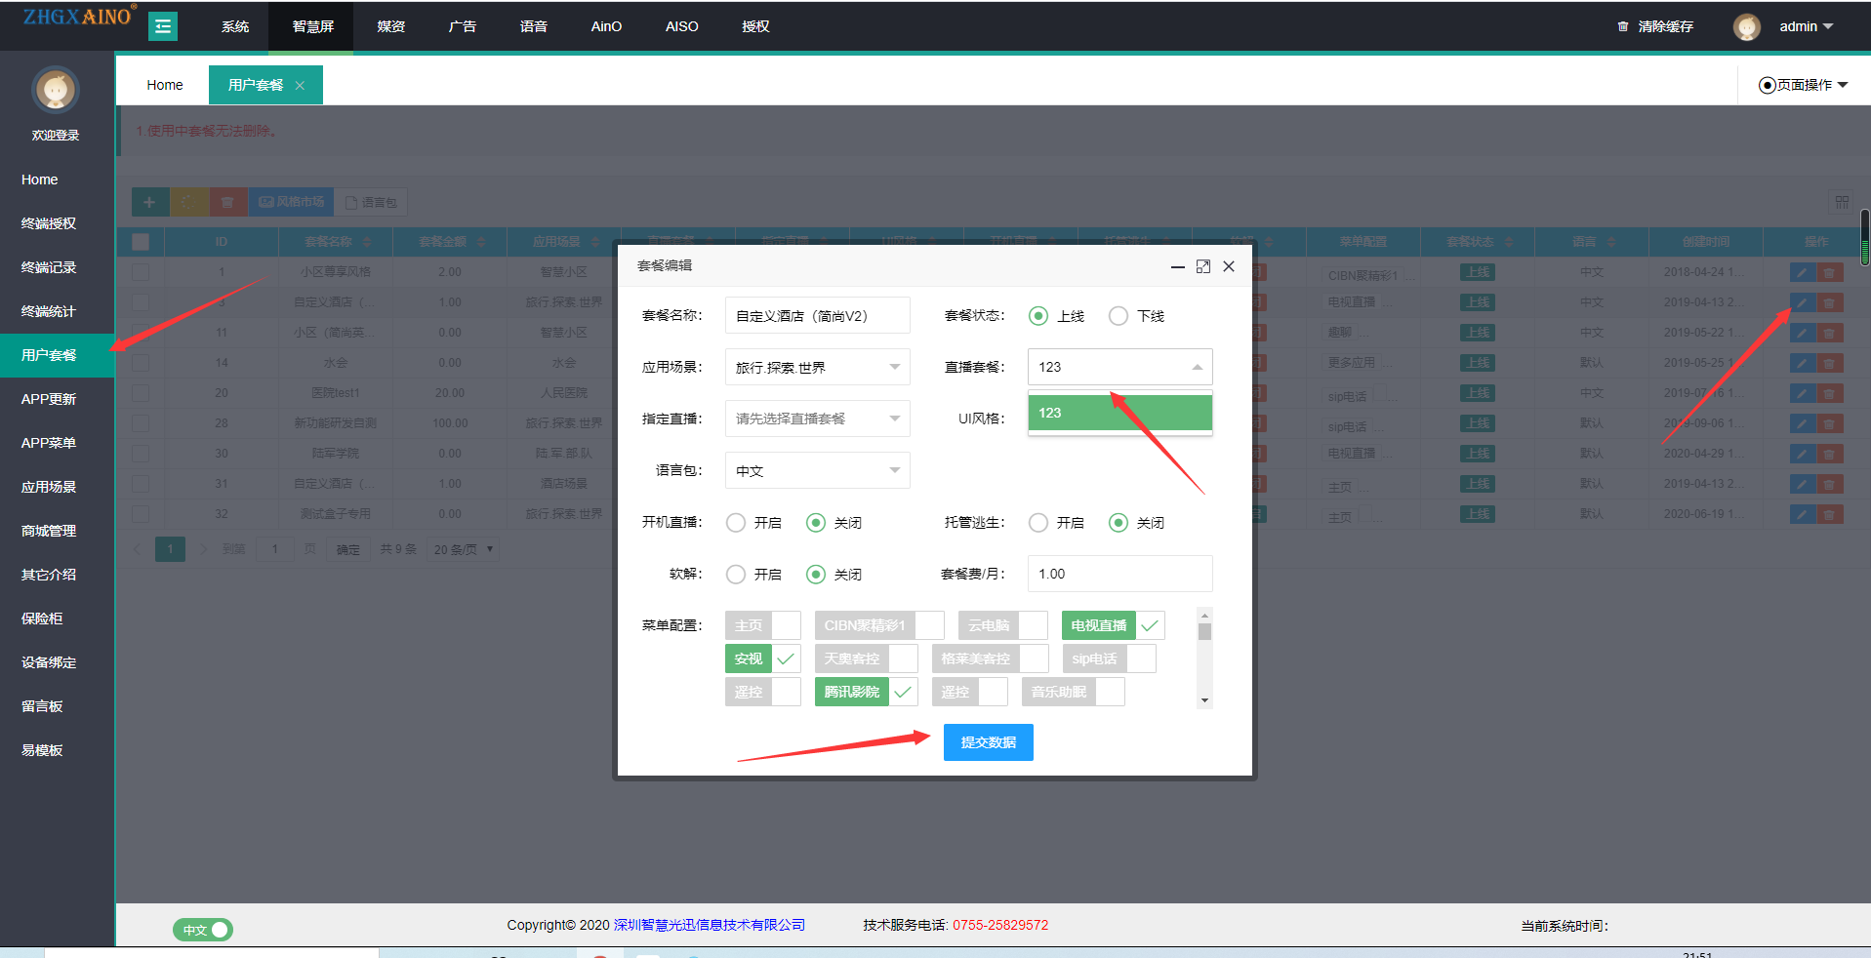Viewport: 1871px width, 958px height.
Task: Click the welcome avatar in the sidebar
Action: (x=56, y=91)
